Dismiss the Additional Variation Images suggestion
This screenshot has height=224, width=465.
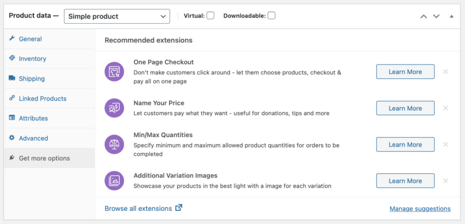point(445,181)
